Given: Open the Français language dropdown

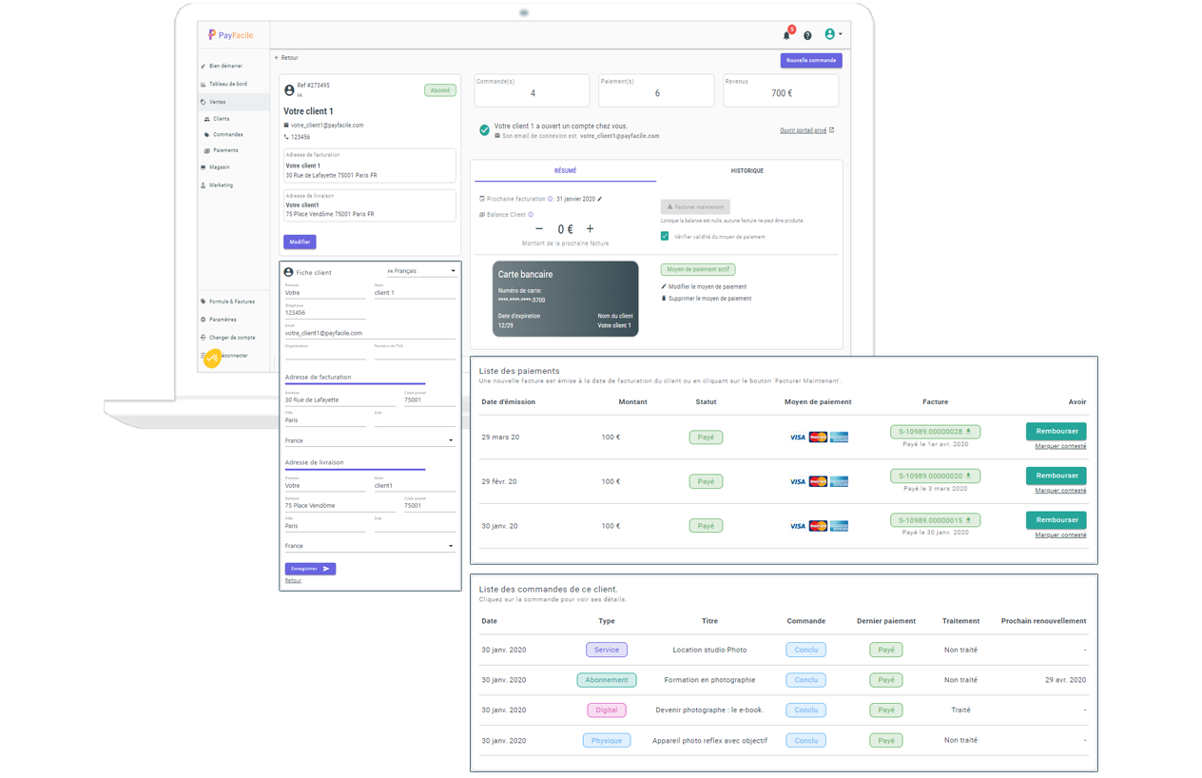Looking at the screenshot, I should (420, 271).
